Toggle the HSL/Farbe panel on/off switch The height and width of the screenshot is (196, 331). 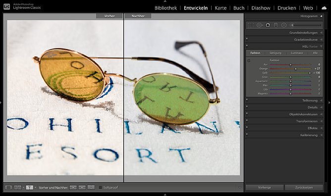click(x=247, y=46)
